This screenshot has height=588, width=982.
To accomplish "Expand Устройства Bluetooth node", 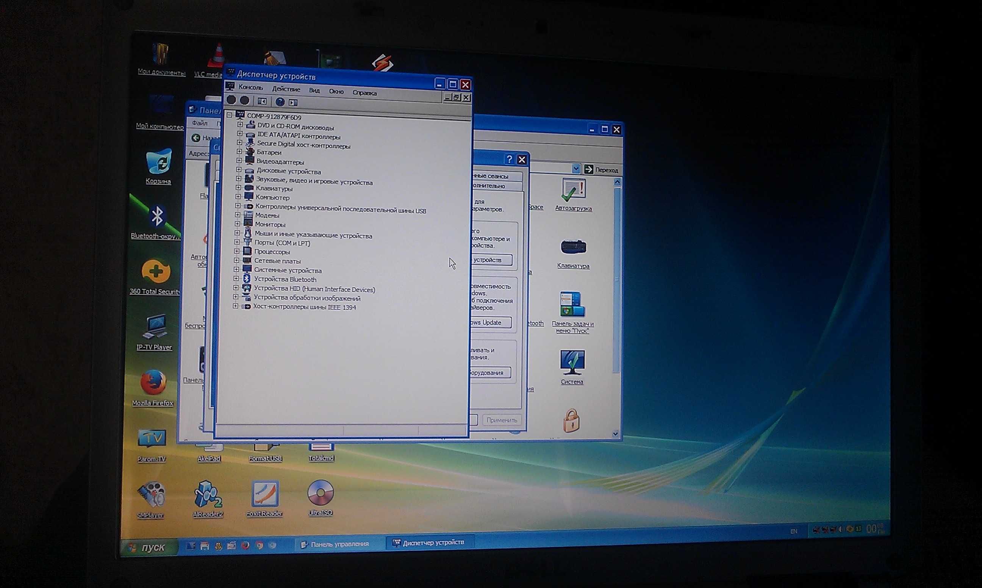I will [x=236, y=278].
